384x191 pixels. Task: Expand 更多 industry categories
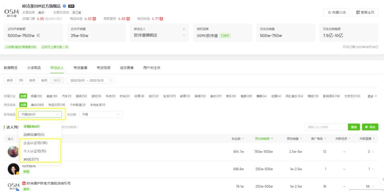[x=372, y=96]
